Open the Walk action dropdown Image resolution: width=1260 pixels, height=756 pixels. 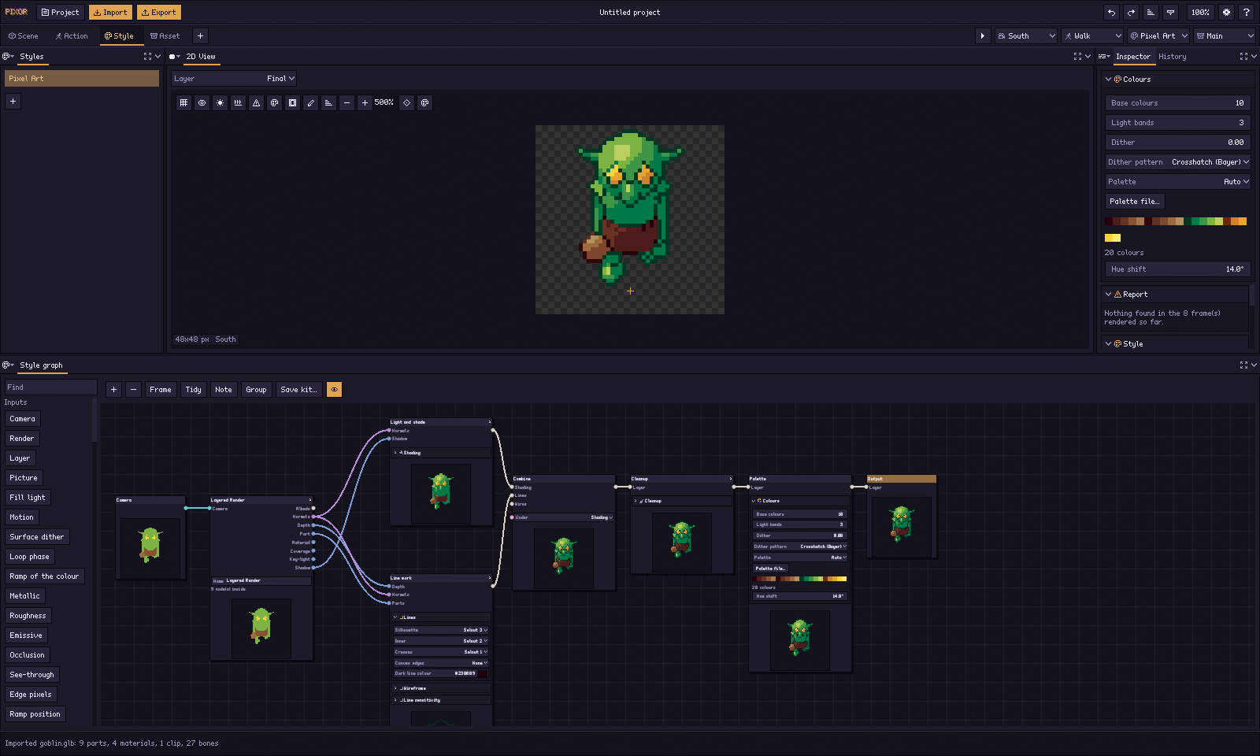(x=1092, y=35)
